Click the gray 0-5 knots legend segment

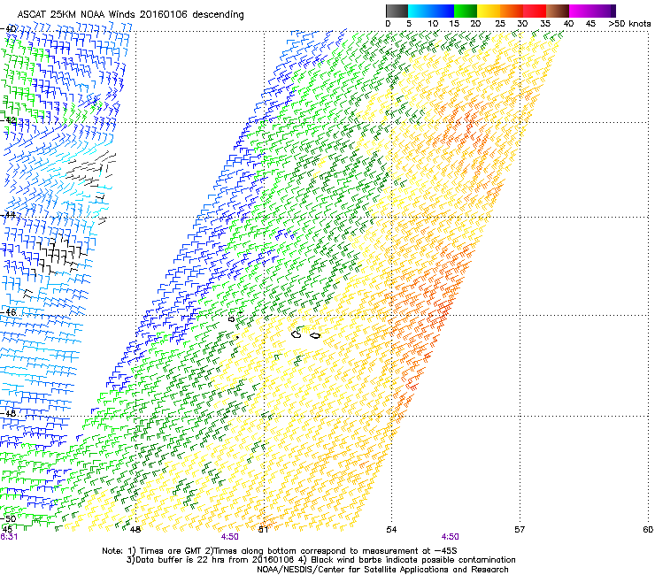coord(397,11)
